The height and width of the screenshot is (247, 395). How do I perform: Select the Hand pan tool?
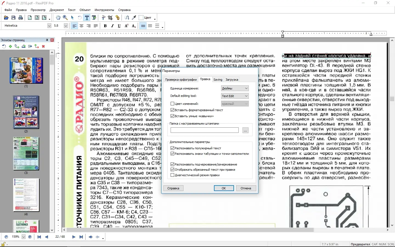click(x=58, y=18)
